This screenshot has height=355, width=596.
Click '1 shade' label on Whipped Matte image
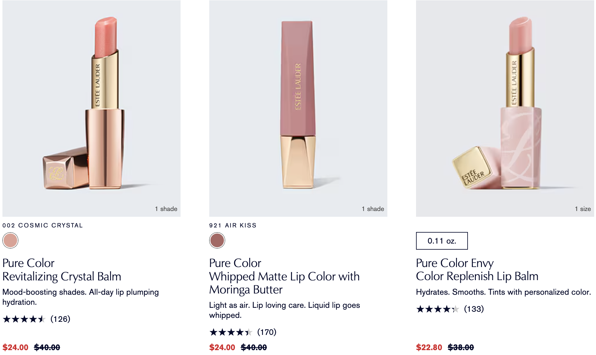click(x=373, y=209)
